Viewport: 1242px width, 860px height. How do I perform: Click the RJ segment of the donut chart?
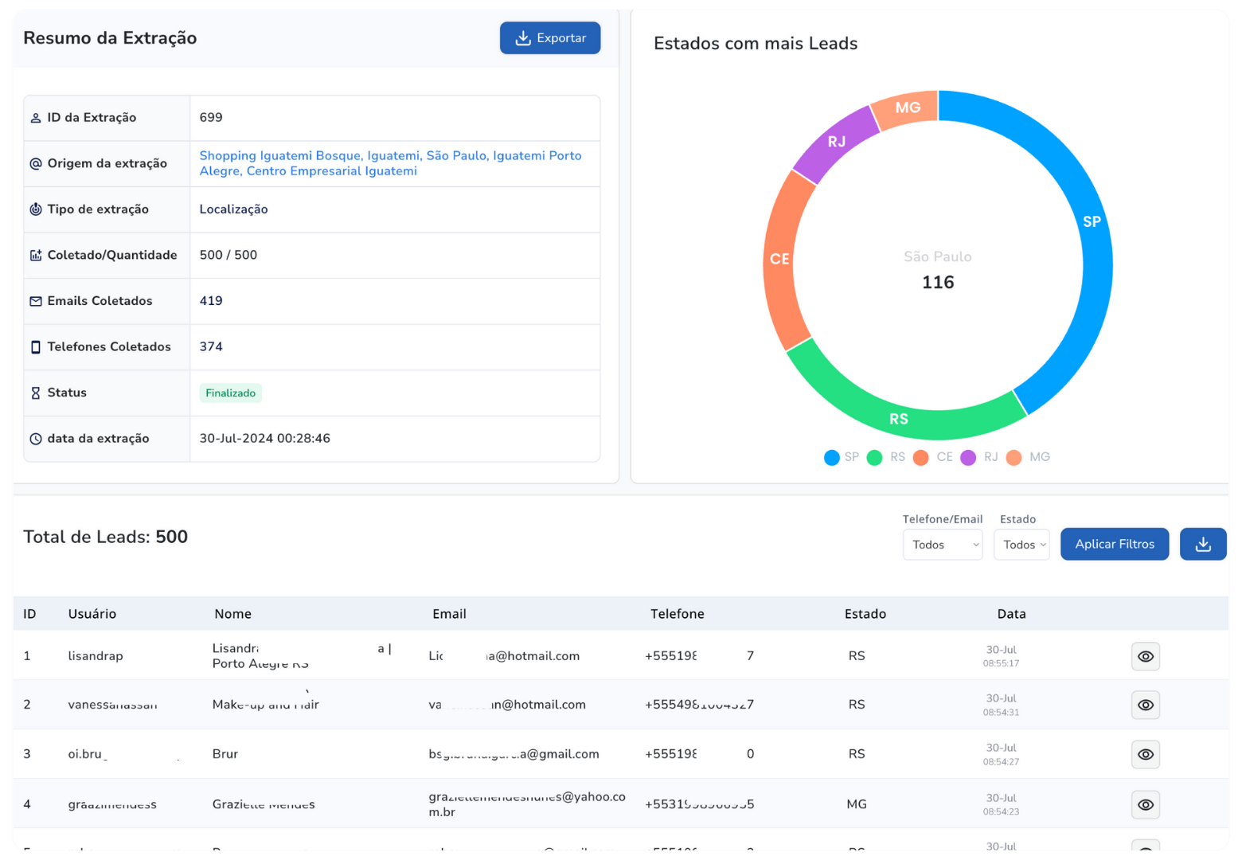pyautogui.click(x=836, y=142)
